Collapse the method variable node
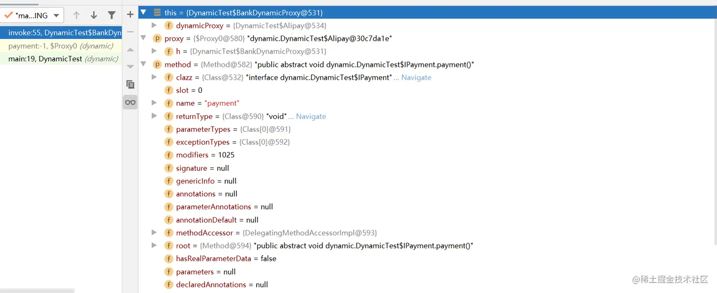This screenshot has width=717, height=293. (143, 64)
